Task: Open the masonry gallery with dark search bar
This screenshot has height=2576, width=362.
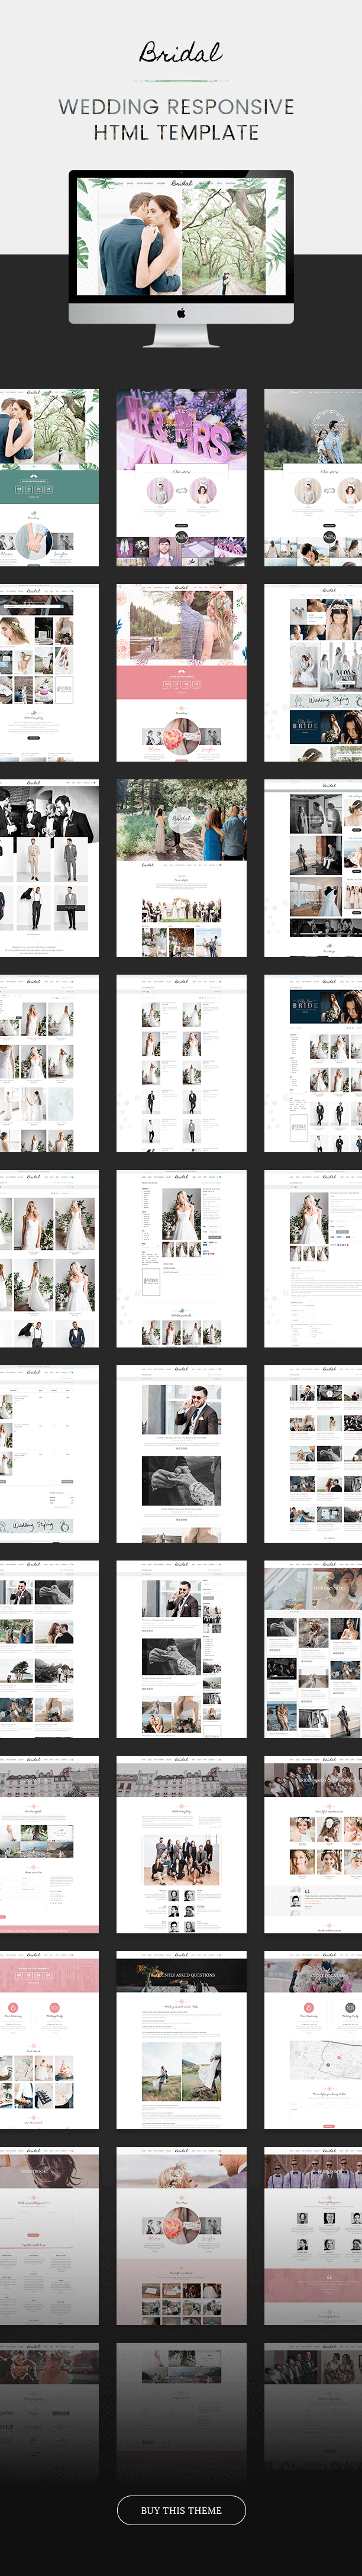Action: click(x=49, y=673)
